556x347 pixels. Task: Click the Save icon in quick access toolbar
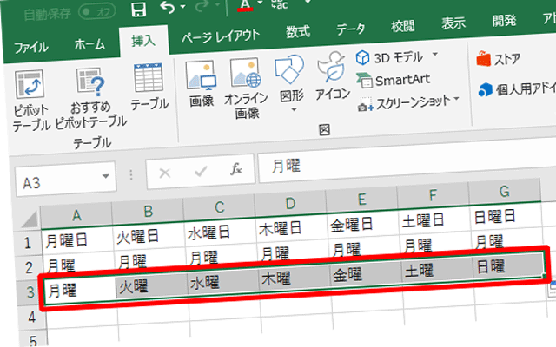tap(139, 10)
